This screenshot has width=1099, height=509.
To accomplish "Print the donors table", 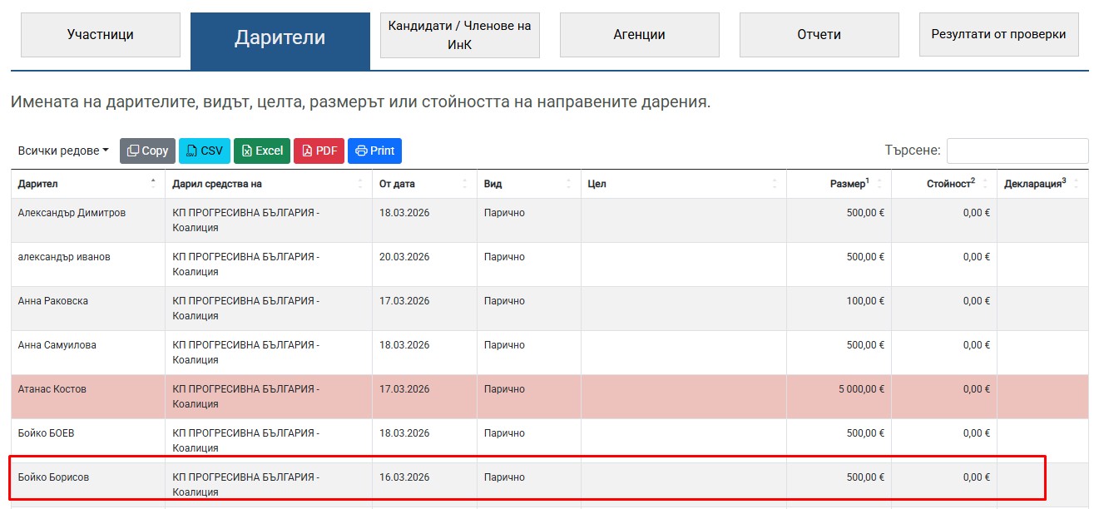I will 374,151.
